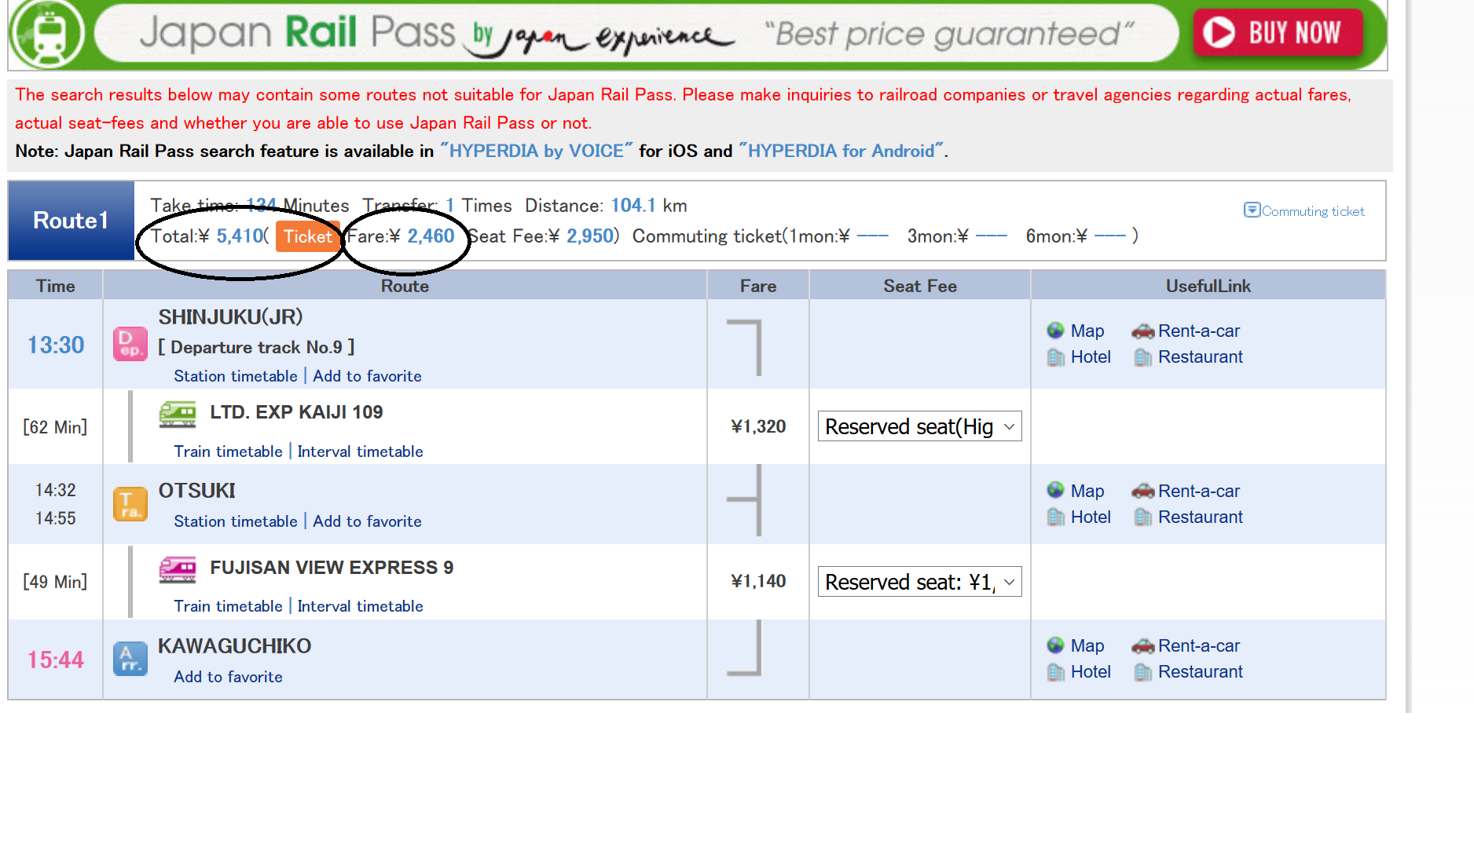The width and height of the screenshot is (1474, 859).
Task: Click the Fujisan View Express pink train icon
Action: pyautogui.click(x=178, y=569)
